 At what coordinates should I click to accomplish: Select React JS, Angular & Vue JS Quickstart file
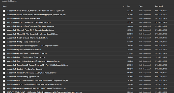33,61
